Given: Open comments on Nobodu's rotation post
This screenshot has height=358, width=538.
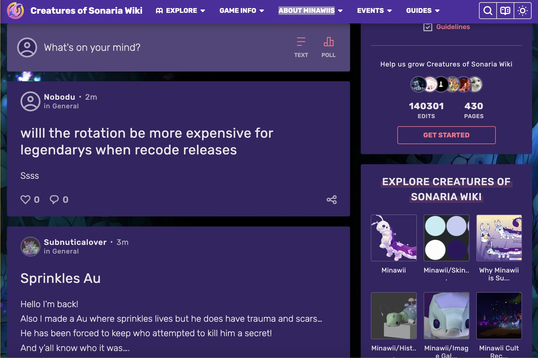Looking at the screenshot, I should (x=54, y=200).
